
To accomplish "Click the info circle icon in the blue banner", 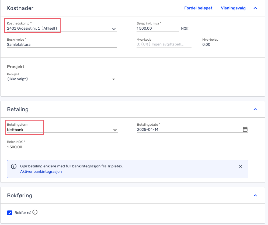I will (14, 166).
